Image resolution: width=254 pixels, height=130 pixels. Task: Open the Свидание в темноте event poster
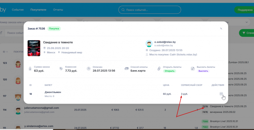pyautogui.click(x=34, y=48)
